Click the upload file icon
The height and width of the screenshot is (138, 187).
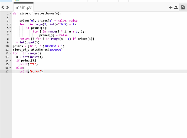(176, 7)
